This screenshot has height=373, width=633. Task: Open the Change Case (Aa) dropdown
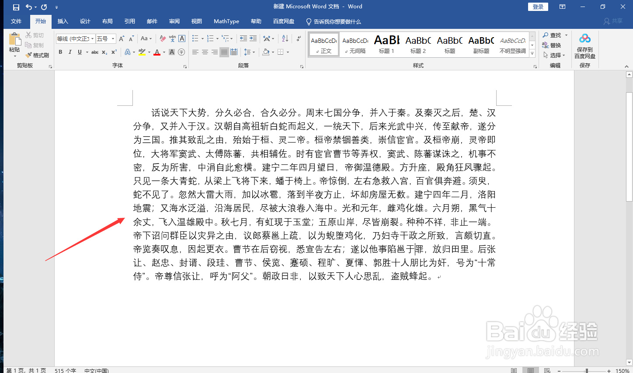pyautogui.click(x=146, y=38)
